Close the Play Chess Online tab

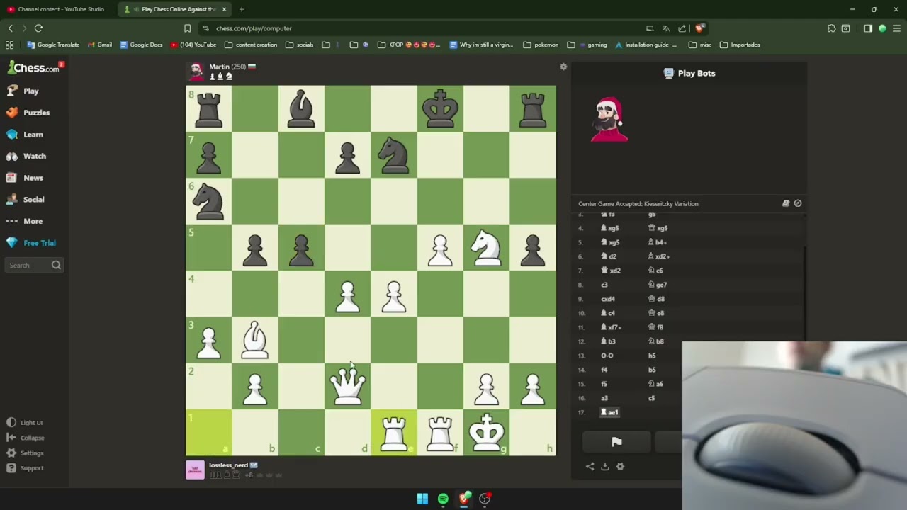[224, 9]
